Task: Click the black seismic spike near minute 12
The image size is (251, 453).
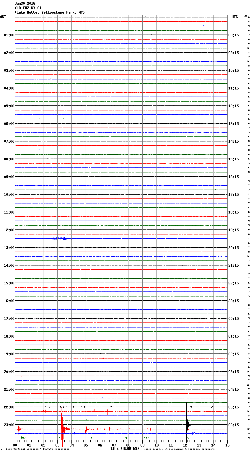Action: (x=187, y=425)
